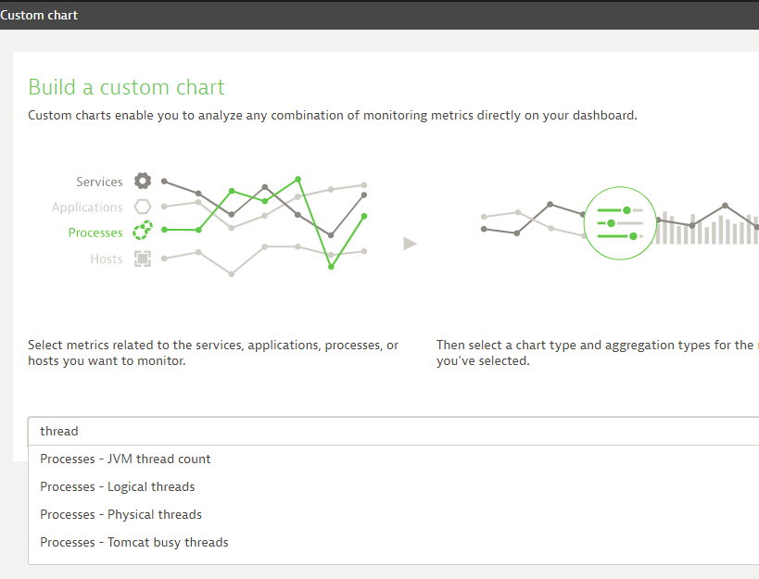Select "Processes - Tomcat busy threads" metric
The width and height of the screenshot is (759, 579).
[x=134, y=542]
